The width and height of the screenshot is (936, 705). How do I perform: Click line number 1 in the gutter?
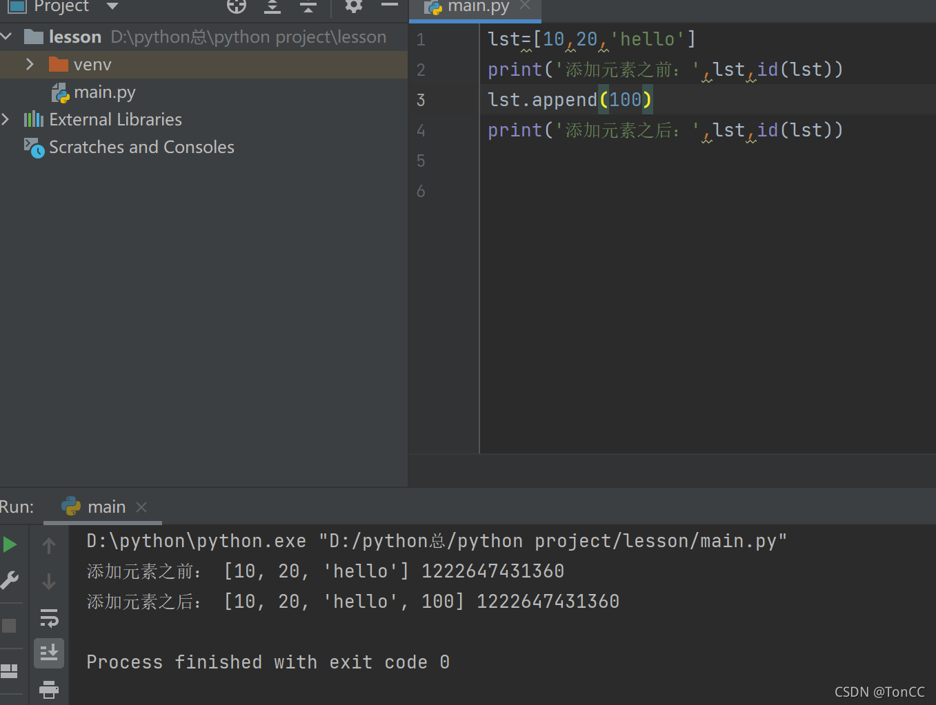(x=421, y=39)
